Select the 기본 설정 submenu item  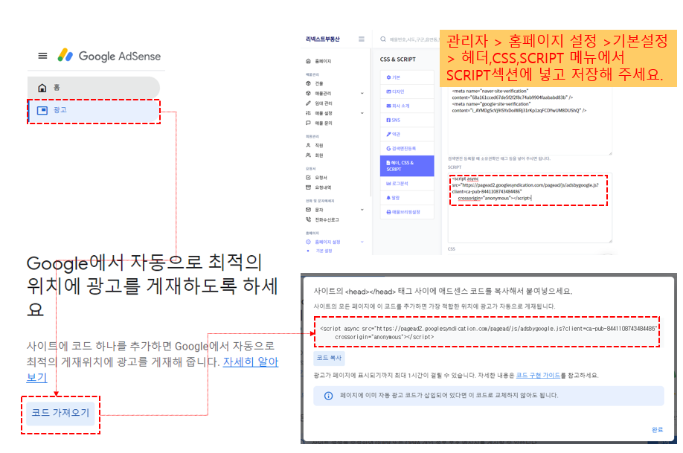click(324, 251)
